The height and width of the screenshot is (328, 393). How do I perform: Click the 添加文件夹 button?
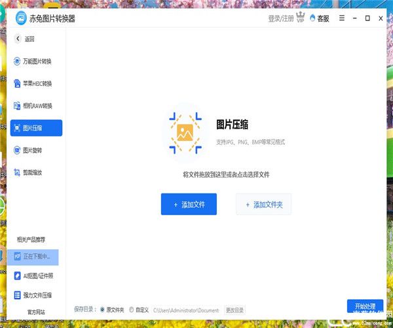[263, 205]
